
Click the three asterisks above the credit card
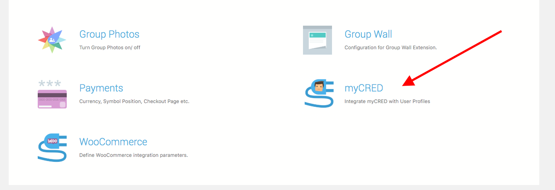[50, 84]
